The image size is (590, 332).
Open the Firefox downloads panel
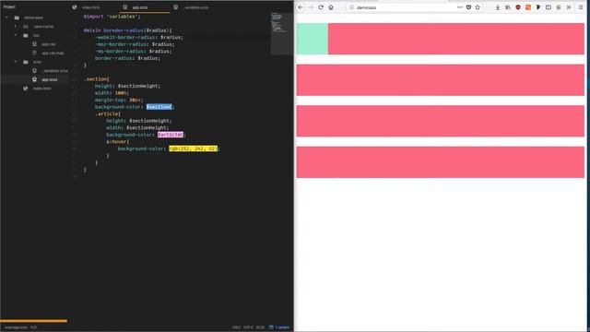(498, 7)
